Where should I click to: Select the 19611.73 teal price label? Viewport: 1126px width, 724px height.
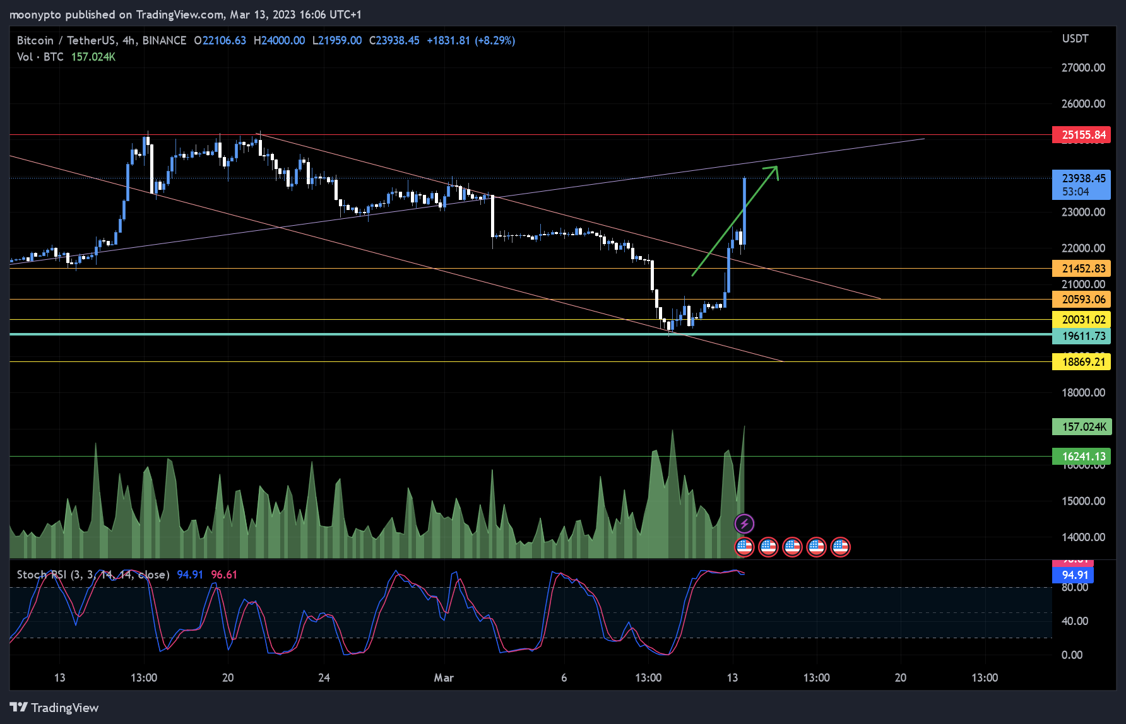pyautogui.click(x=1081, y=336)
